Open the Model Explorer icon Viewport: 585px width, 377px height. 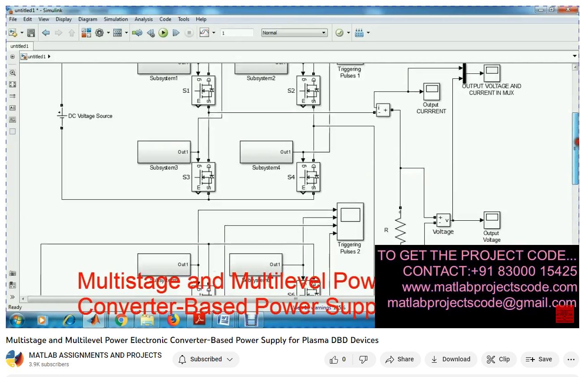(117, 33)
